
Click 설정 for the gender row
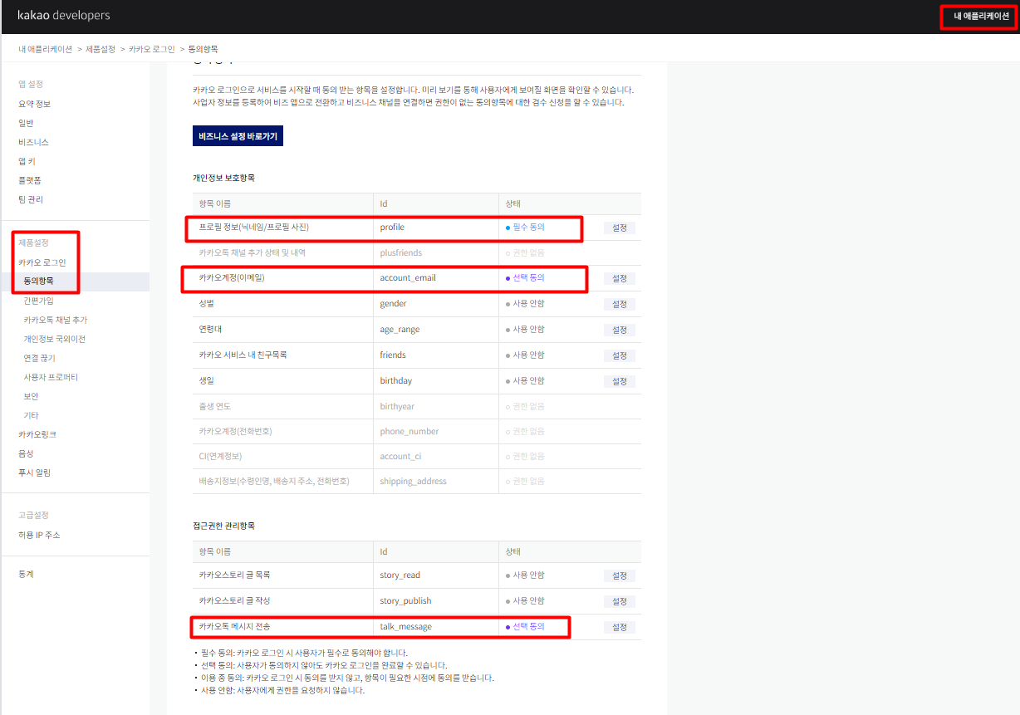[620, 304]
